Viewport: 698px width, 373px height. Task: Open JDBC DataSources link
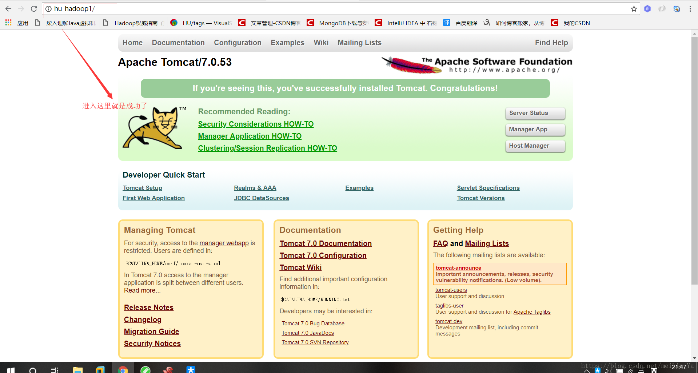point(261,198)
